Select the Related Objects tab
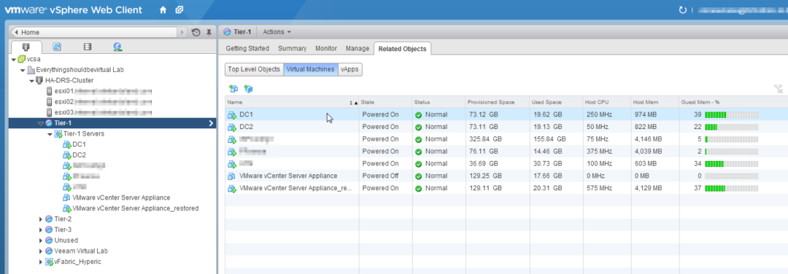This screenshot has width=788, height=274. point(402,49)
